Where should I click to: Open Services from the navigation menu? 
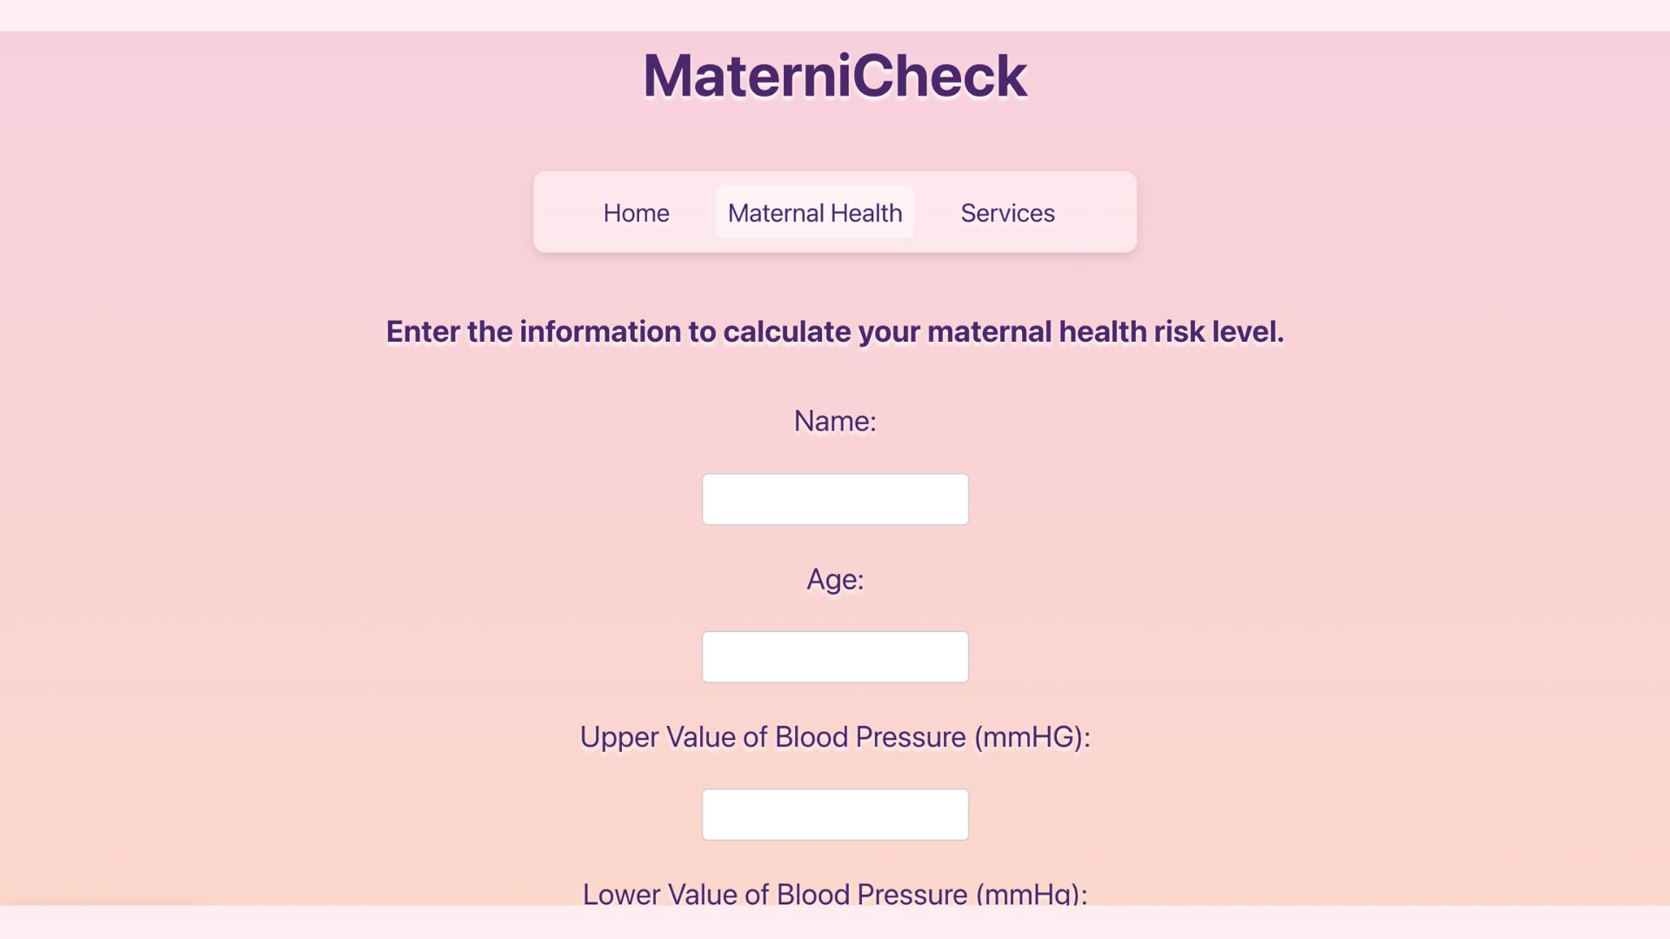(1007, 213)
